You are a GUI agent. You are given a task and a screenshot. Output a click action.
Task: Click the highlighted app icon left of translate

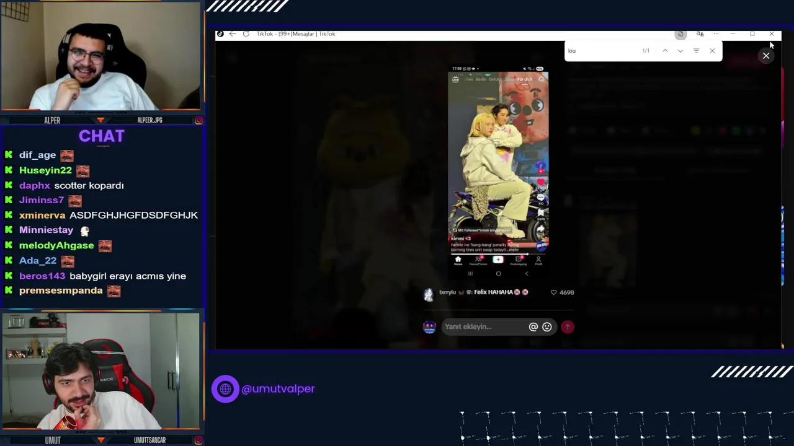tap(680, 34)
